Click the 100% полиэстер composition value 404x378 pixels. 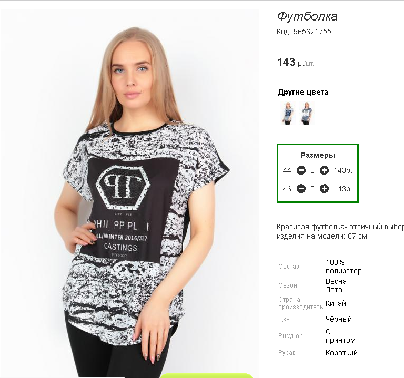[x=344, y=267]
